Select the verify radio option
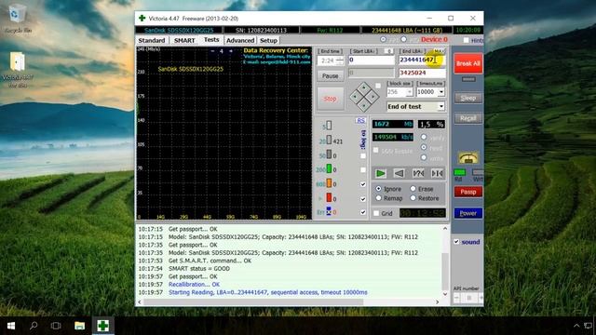This screenshot has width=596, height=335. 424,137
